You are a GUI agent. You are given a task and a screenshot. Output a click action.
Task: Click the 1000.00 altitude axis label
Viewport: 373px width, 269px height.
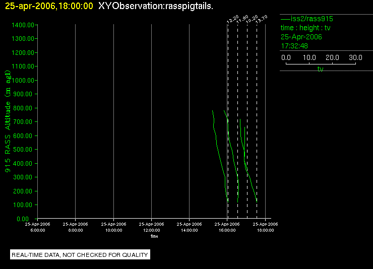pyautogui.click(x=23, y=80)
